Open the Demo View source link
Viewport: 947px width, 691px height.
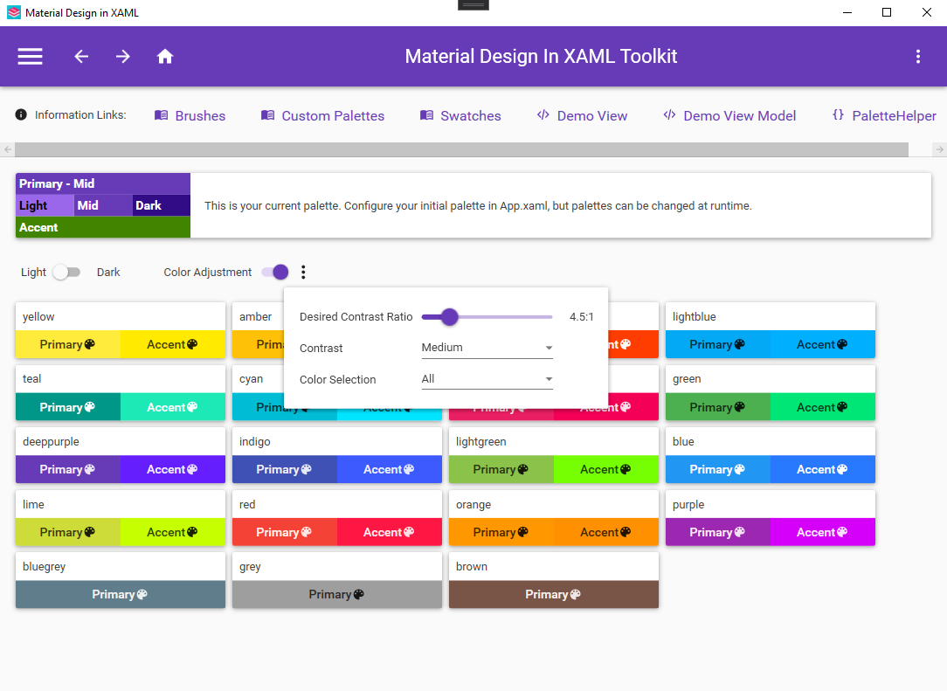582,115
